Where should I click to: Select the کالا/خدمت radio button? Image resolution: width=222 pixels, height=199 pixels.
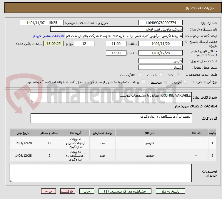click(x=140, y=75)
